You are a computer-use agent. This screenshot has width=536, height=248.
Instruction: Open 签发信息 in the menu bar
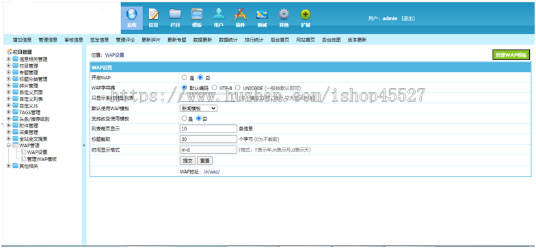coord(100,40)
